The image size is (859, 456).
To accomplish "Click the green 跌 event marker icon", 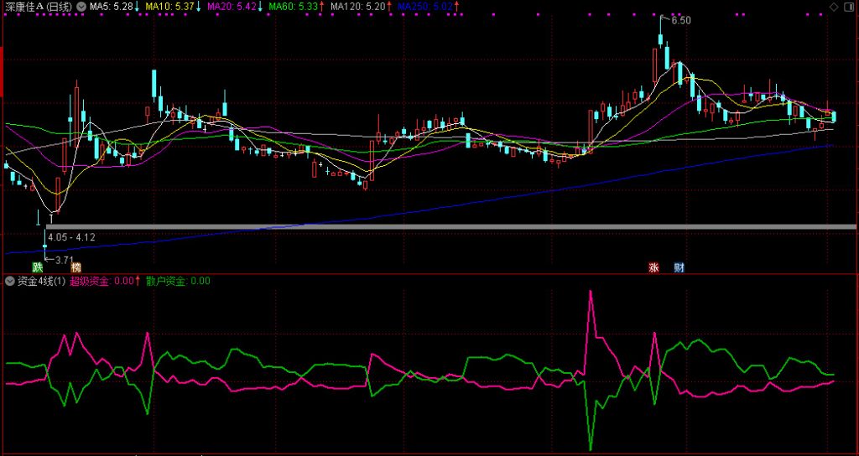I will [37, 267].
